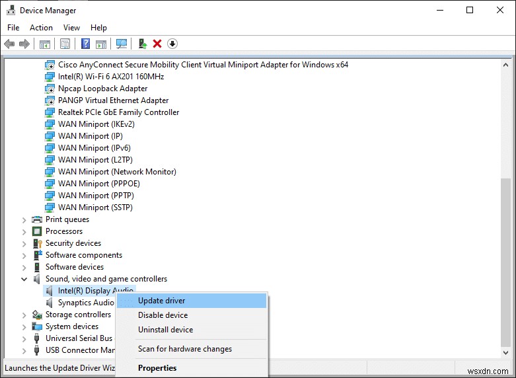516x378 pixels.
Task: Expand the Security devices node
Action: click(x=24, y=243)
